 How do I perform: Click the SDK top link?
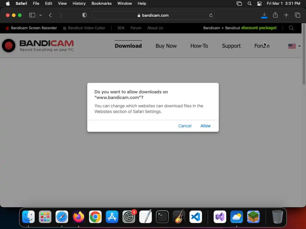coord(121,28)
